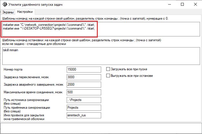Image resolution: width=202 pixels, height=134 pixels.
Task: Toggle Выгружать все при останове checkbox
Action: coord(108,76)
